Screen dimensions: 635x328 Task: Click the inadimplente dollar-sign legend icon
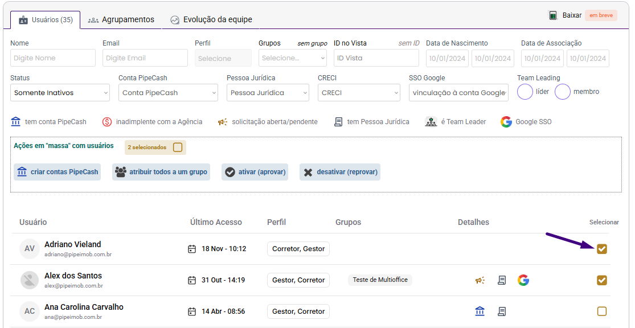[x=107, y=122]
